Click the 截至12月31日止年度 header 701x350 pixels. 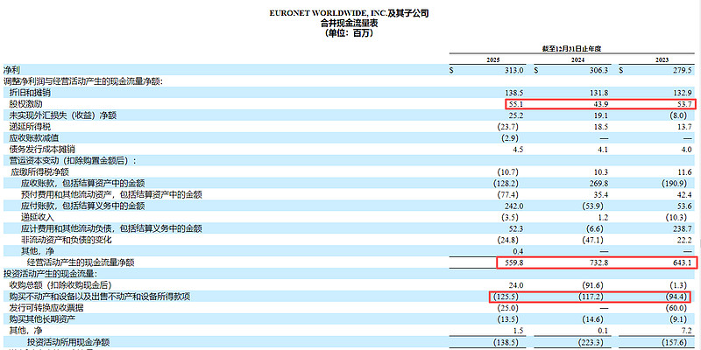coord(574,49)
